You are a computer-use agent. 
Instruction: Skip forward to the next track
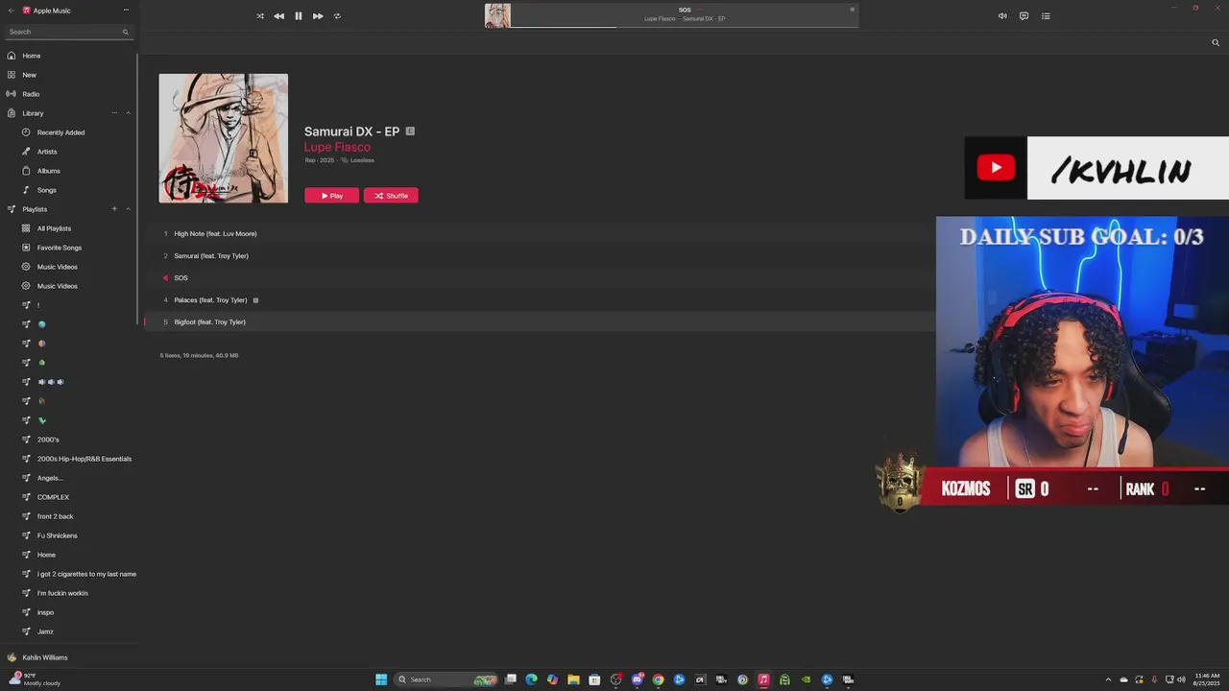[x=318, y=16]
